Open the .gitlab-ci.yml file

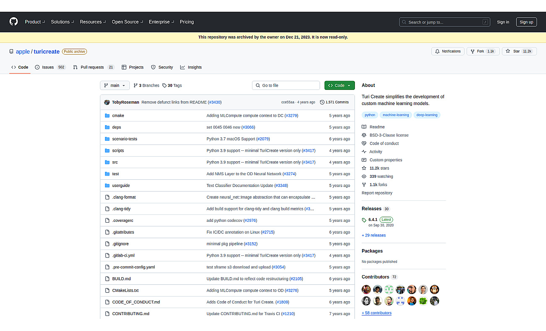[x=123, y=255]
